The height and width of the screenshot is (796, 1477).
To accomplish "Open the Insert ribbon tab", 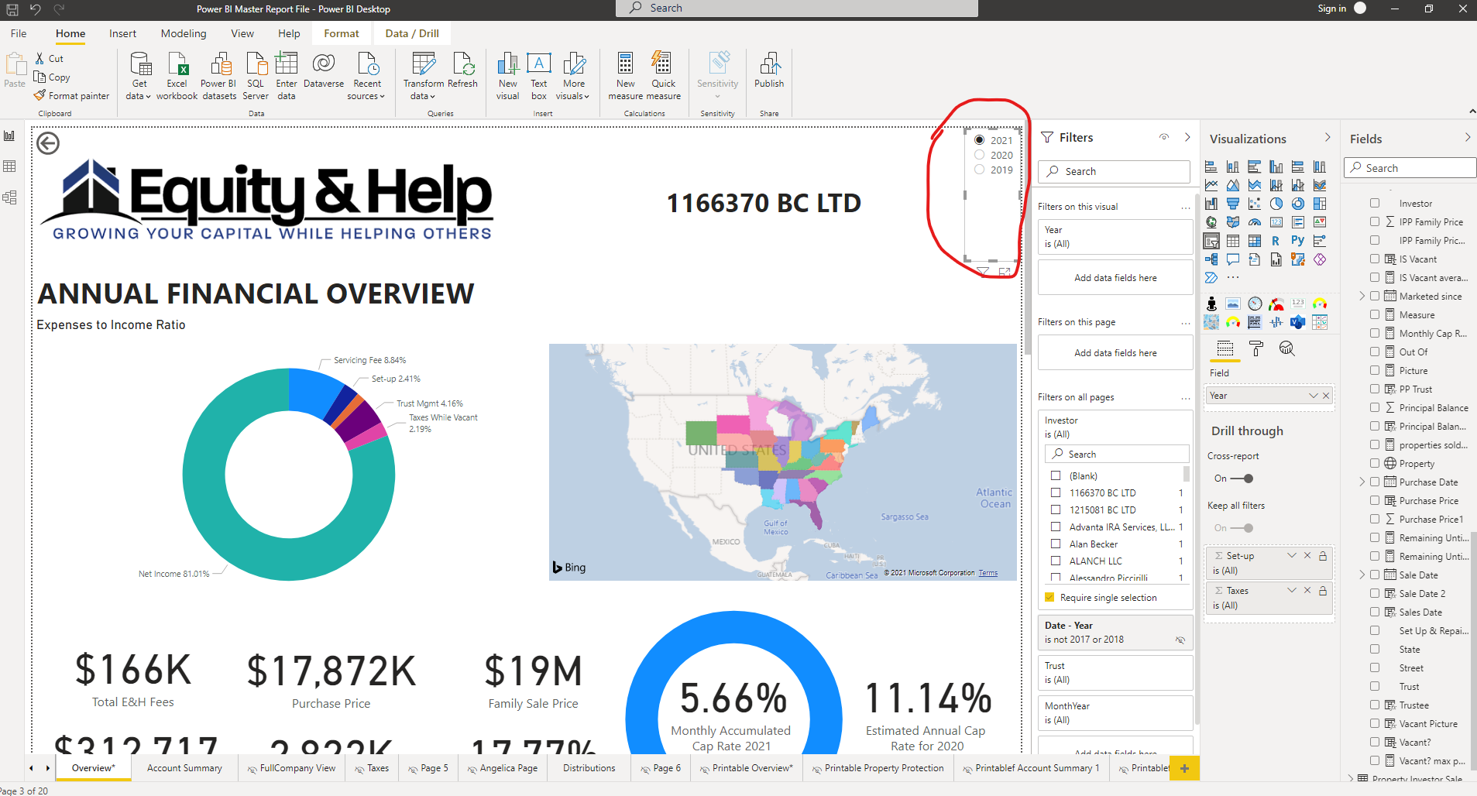I will coord(122,33).
